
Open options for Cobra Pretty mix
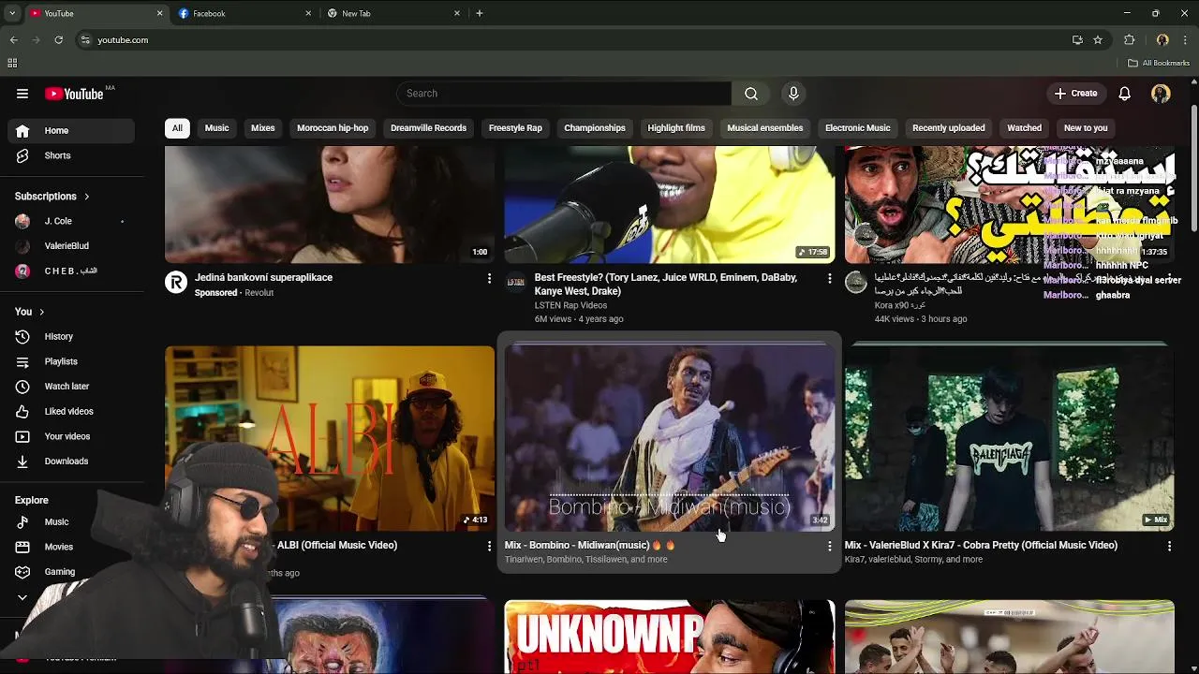click(x=1169, y=546)
